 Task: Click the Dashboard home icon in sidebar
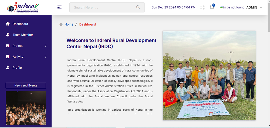(8, 24)
